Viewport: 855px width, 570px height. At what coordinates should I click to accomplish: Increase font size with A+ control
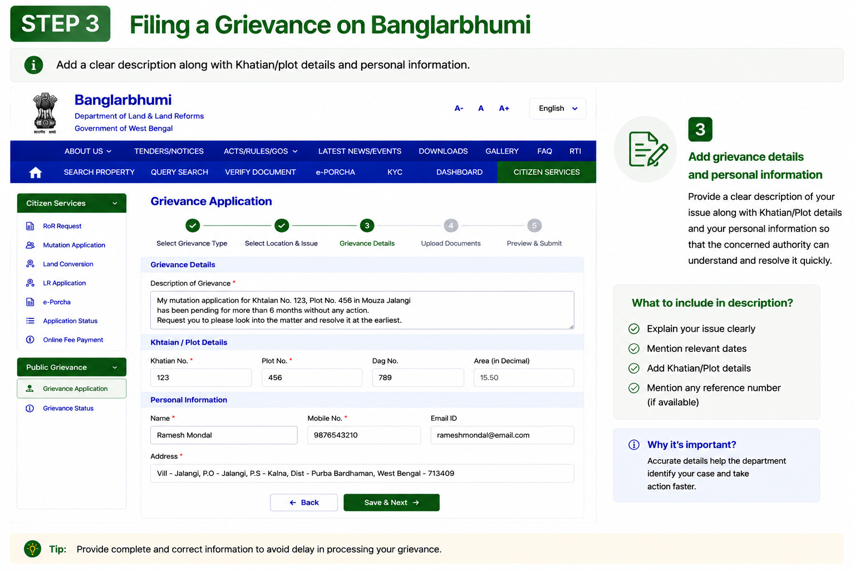pos(504,109)
